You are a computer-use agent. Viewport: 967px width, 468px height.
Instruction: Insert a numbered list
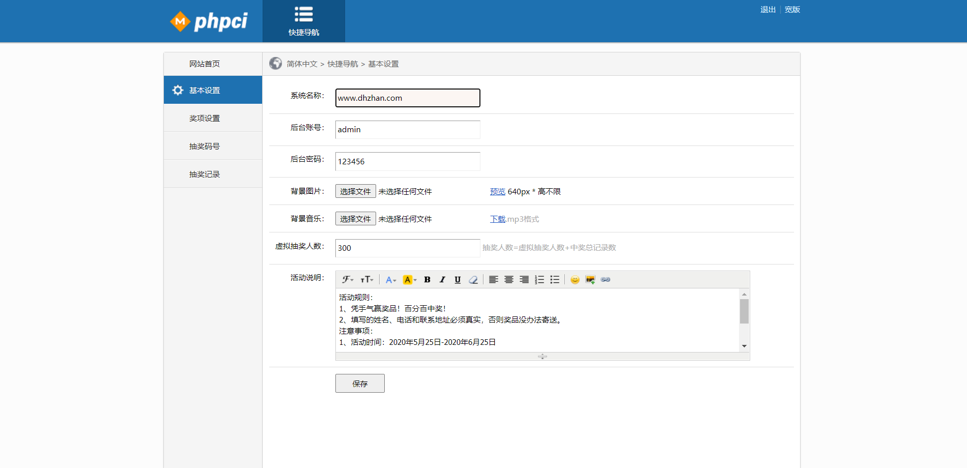[539, 280]
